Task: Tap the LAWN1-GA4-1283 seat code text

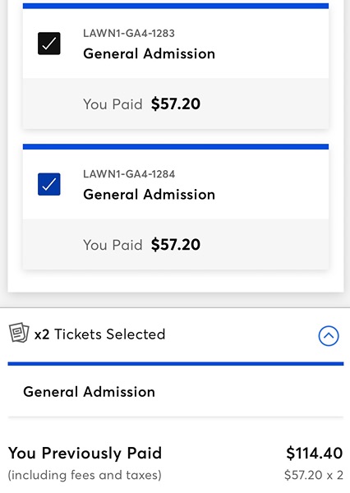Action: 129,34
